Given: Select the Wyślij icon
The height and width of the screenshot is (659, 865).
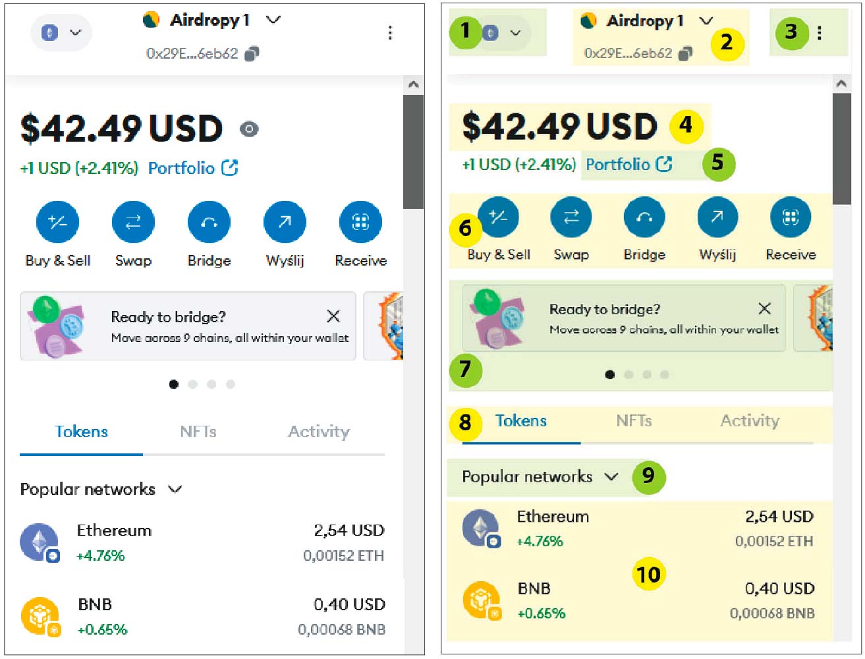Looking at the screenshot, I should (284, 221).
